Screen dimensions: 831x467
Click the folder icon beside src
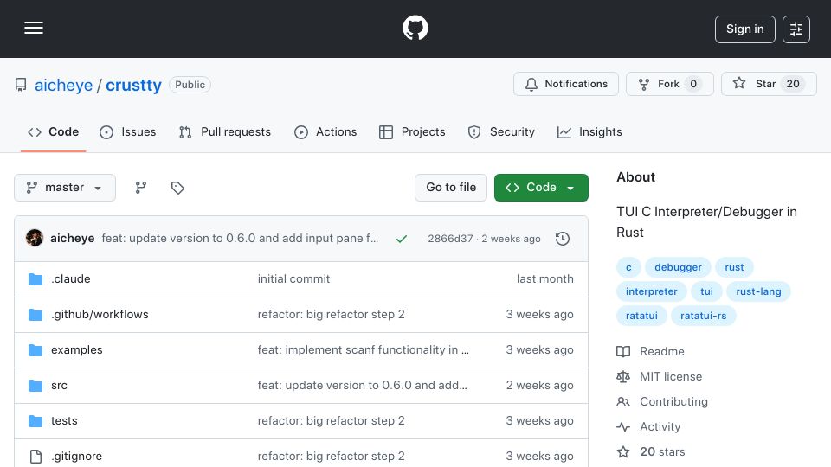tap(35, 386)
